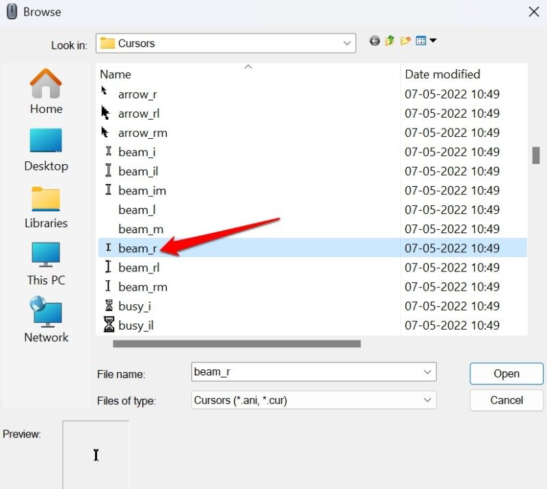Go up one folder level
This screenshot has height=489, width=547.
(390, 41)
